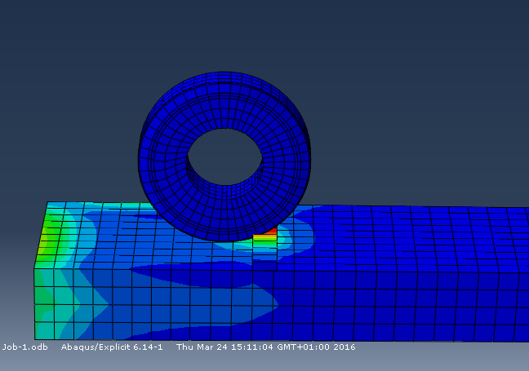Click the Thu Mar 24 15:11:04 timestamp text
529x371 pixels.
(266, 347)
